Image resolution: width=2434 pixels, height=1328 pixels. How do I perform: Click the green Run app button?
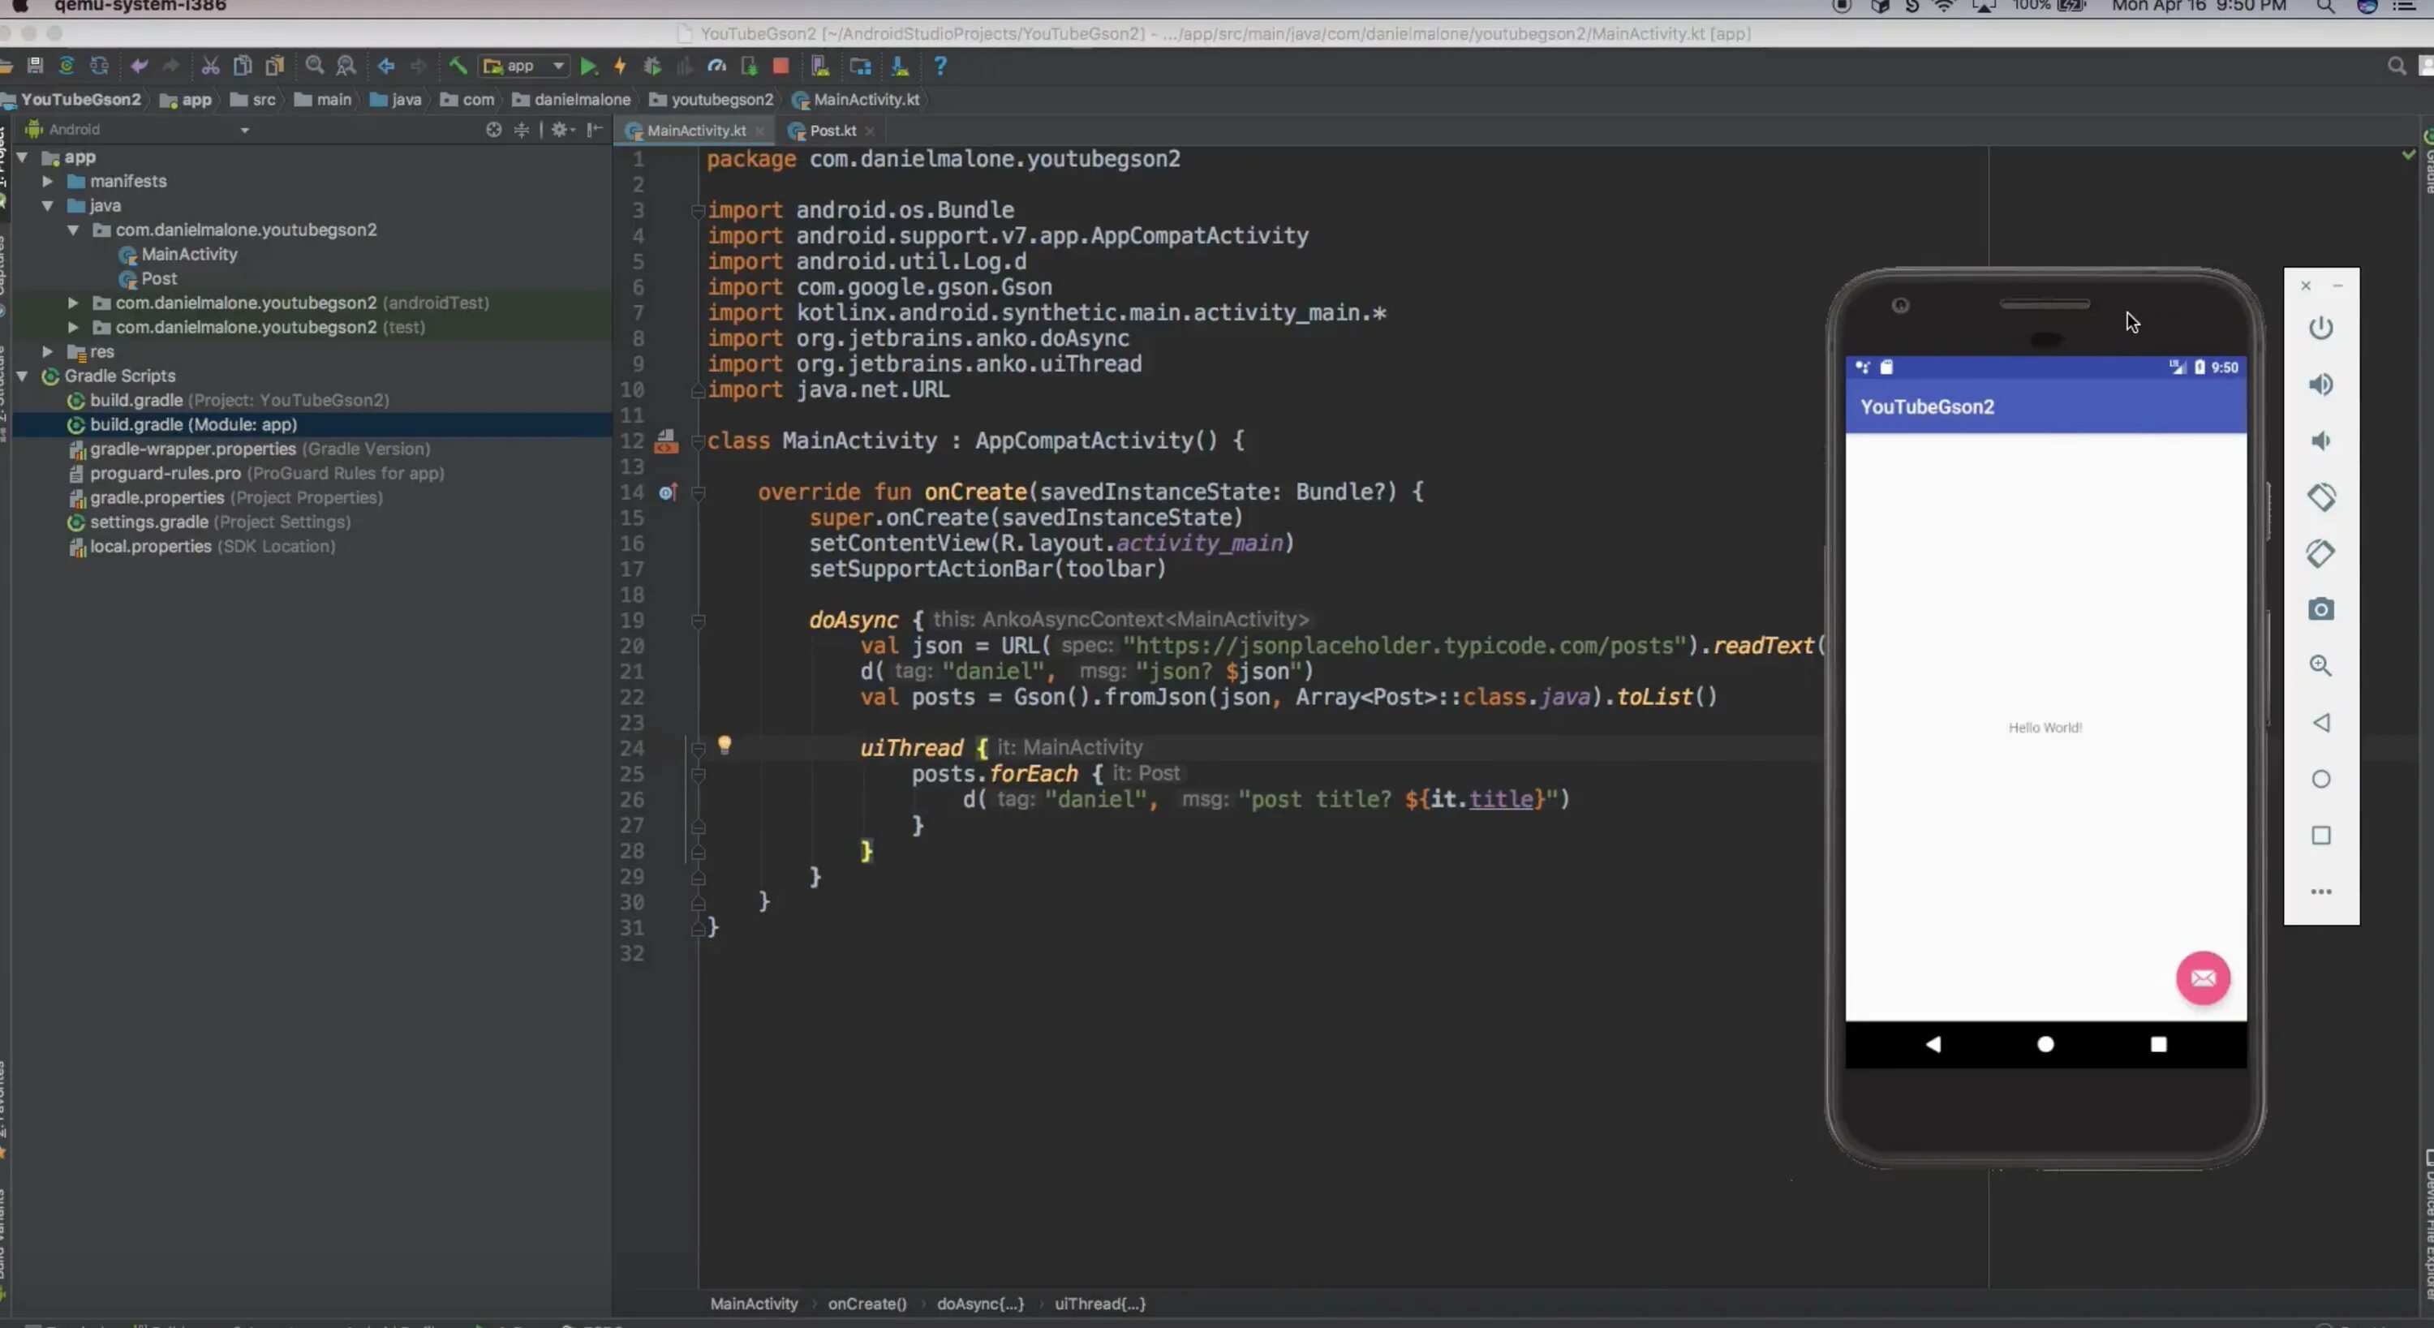tap(587, 67)
